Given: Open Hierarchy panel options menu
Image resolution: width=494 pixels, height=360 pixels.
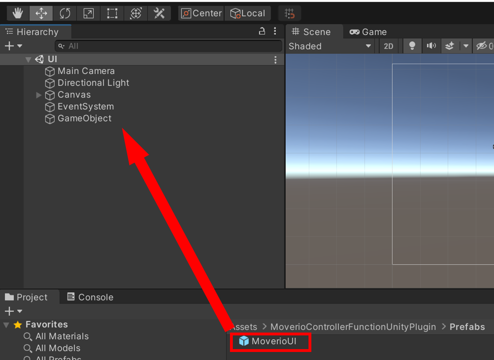Looking at the screenshot, I should (x=275, y=31).
